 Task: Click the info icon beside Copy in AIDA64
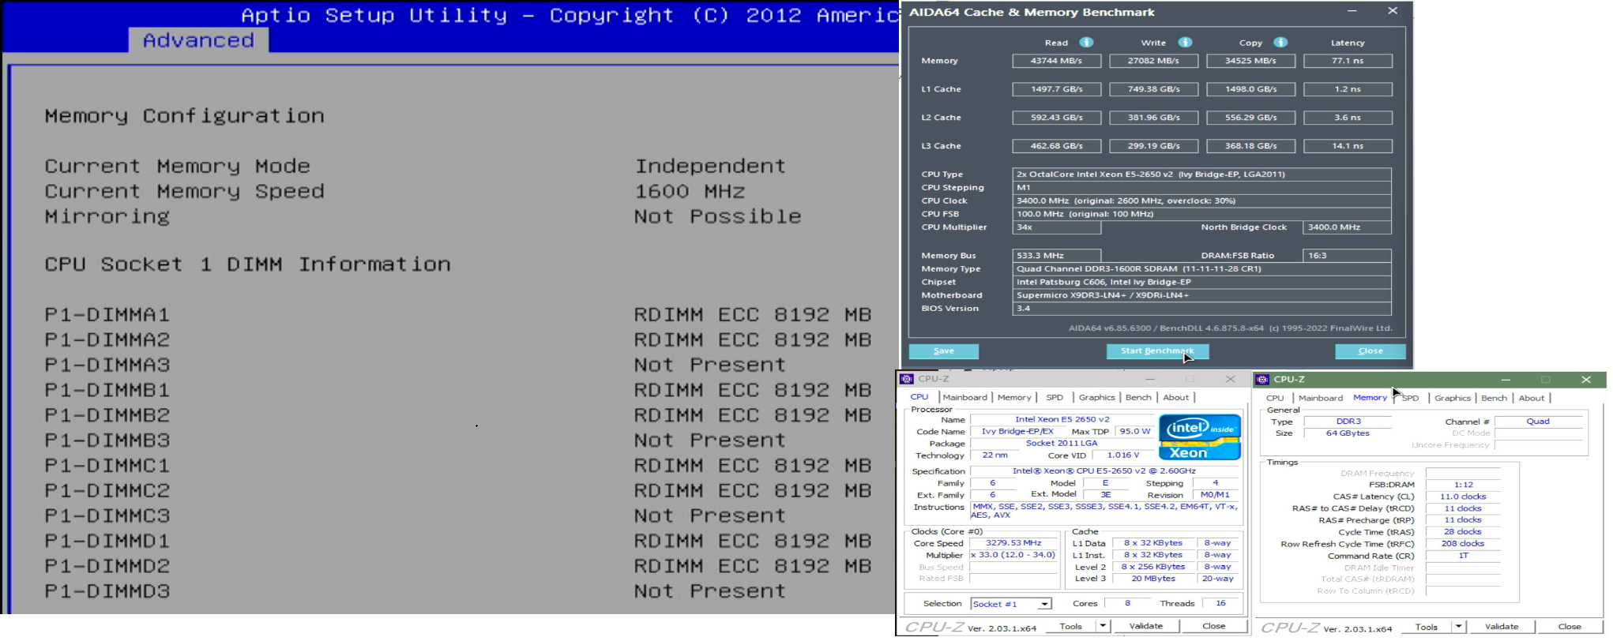click(x=1280, y=43)
